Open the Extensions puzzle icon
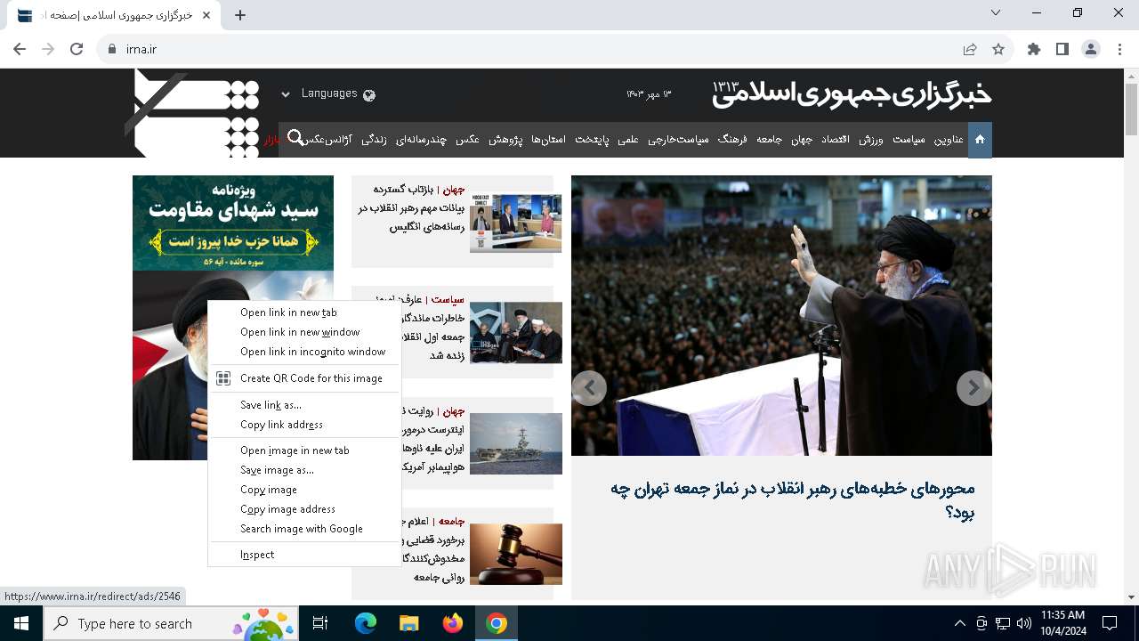Viewport: 1139px width, 641px height. 1034,49
